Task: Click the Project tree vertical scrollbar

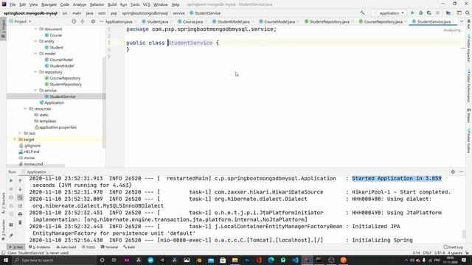Action: (104, 102)
